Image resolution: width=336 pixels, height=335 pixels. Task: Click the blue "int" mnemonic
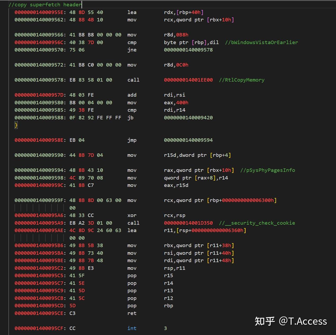tap(132, 328)
